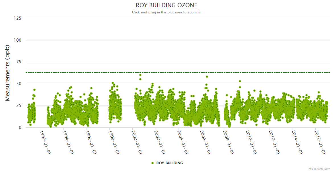
Task: Click the 0 y-axis tick label
Action: pos(20,127)
